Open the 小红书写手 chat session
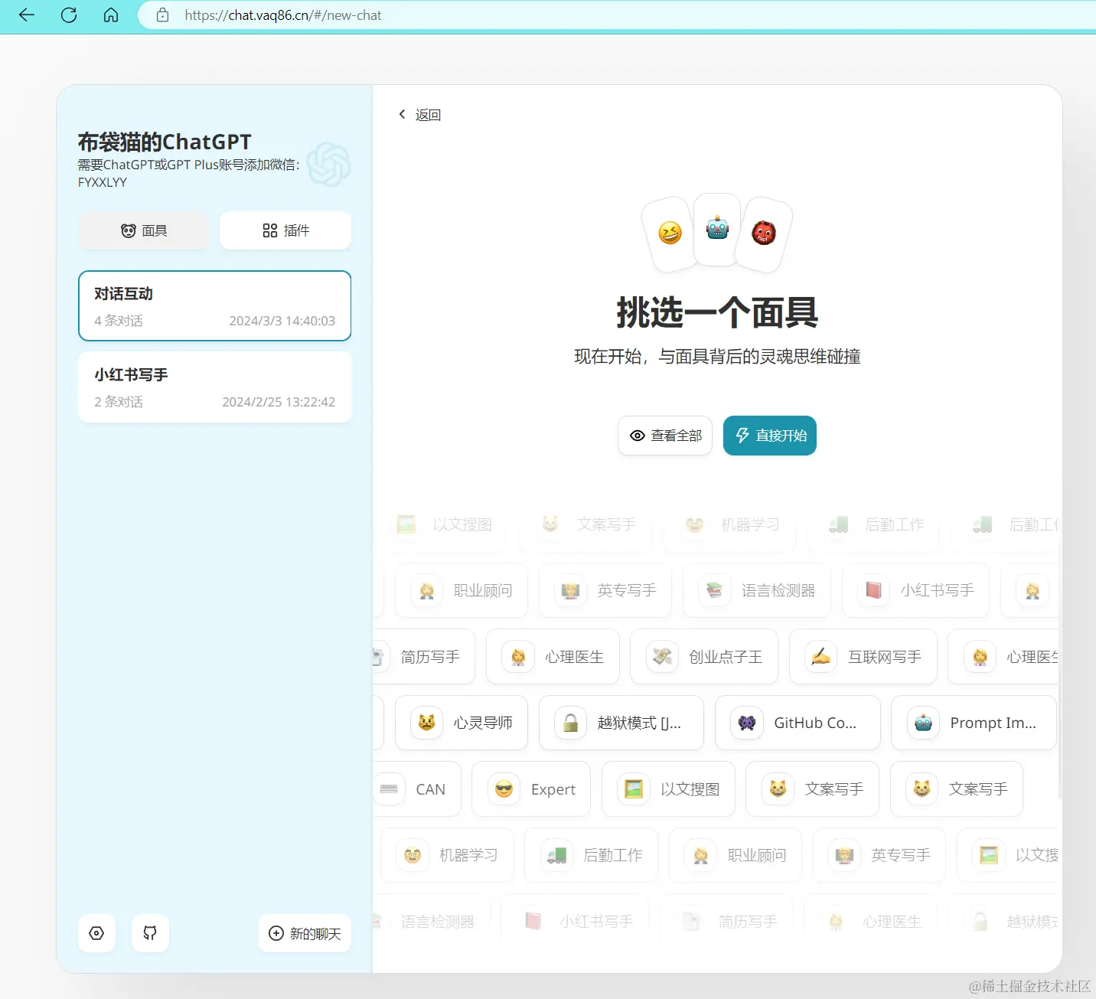 214,387
